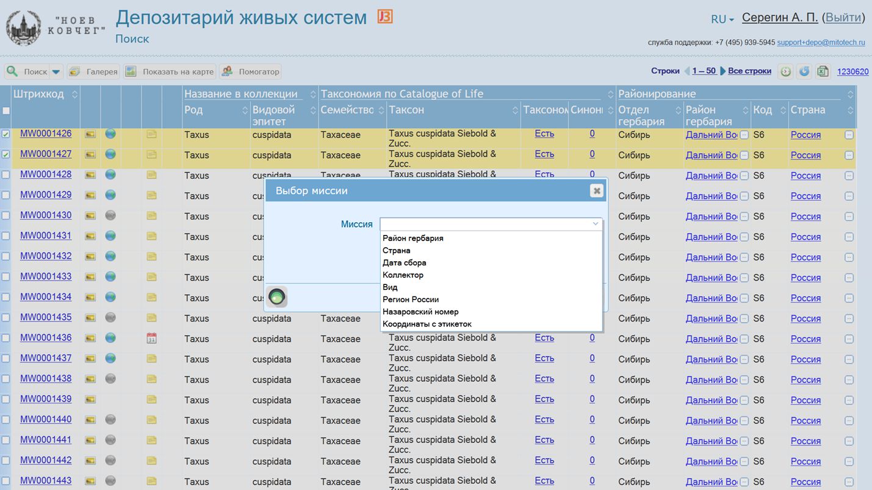
Task: Click Показать на карте button
Action: pyautogui.click(x=170, y=71)
